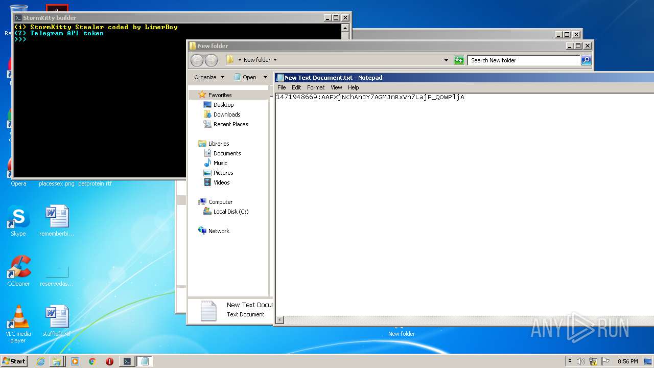The width and height of the screenshot is (654, 368).
Task: Click the refresh button beside address bar
Action: click(x=459, y=60)
